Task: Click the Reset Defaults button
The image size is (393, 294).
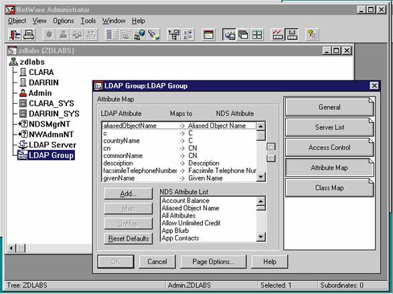Action: click(128, 238)
